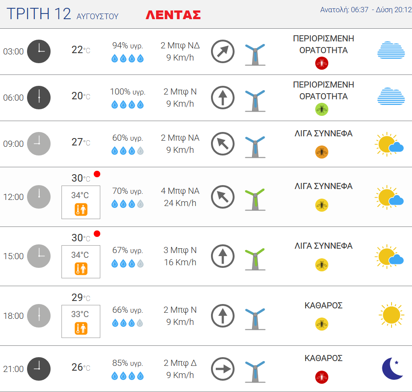Click the wind direction arrow at 21:00
Screen dimensions: 412x392
pyautogui.click(x=223, y=369)
